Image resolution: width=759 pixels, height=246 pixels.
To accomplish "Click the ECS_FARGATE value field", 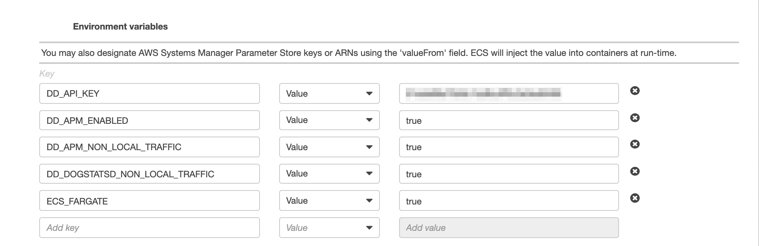I will tap(508, 200).
